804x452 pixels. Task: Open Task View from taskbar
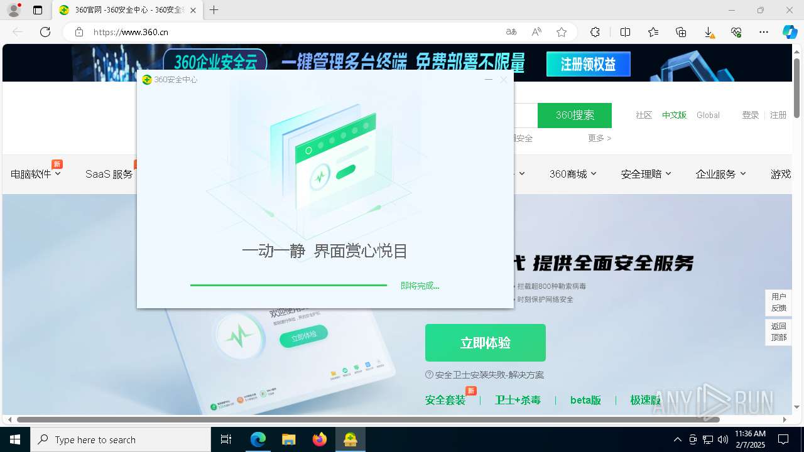227,439
